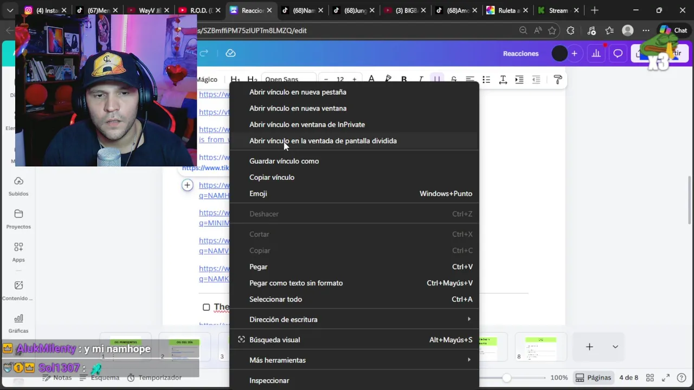The image size is (694, 390).
Task: Open the browser extensions puzzle icon
Action: pyautogui.click(x=570, y=30)
